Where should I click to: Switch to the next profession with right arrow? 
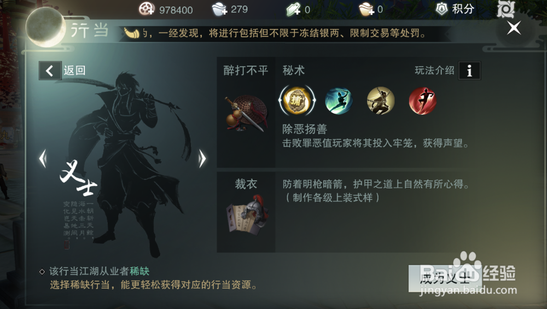pos(202,159)
